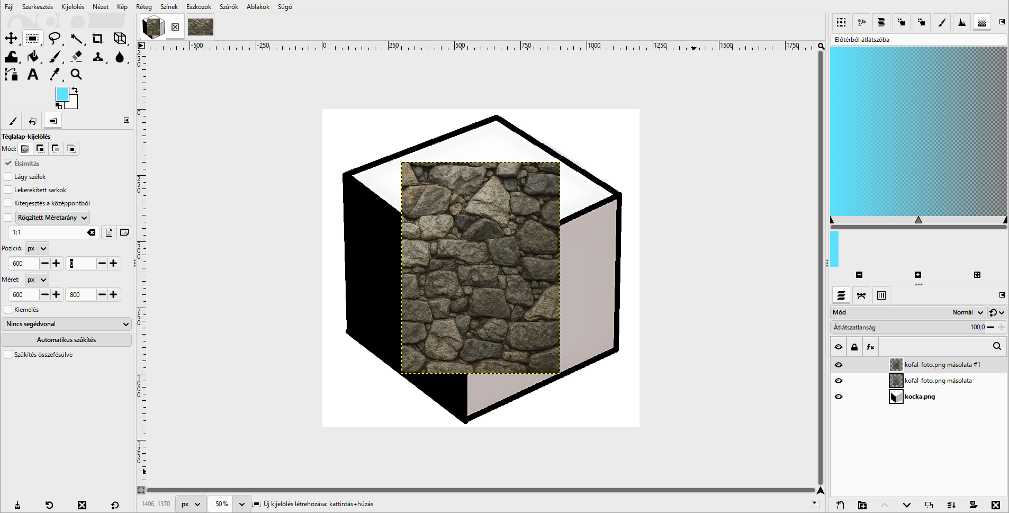The image size is (1009, 513).
Task: Click the foreground cyan color swatch
Action: [x=62, y=94]
